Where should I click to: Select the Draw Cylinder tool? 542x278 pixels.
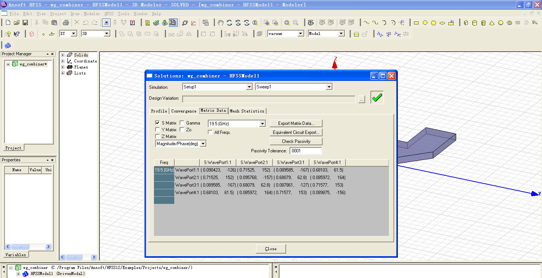coord(474,23)
